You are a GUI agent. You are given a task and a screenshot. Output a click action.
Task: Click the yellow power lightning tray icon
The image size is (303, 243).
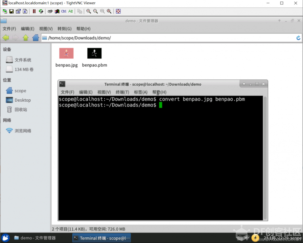coord(255,238)
